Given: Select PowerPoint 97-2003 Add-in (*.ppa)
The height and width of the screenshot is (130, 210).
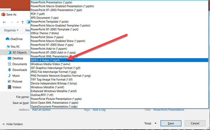Looking at the screenshot, I should click(119, 53).
